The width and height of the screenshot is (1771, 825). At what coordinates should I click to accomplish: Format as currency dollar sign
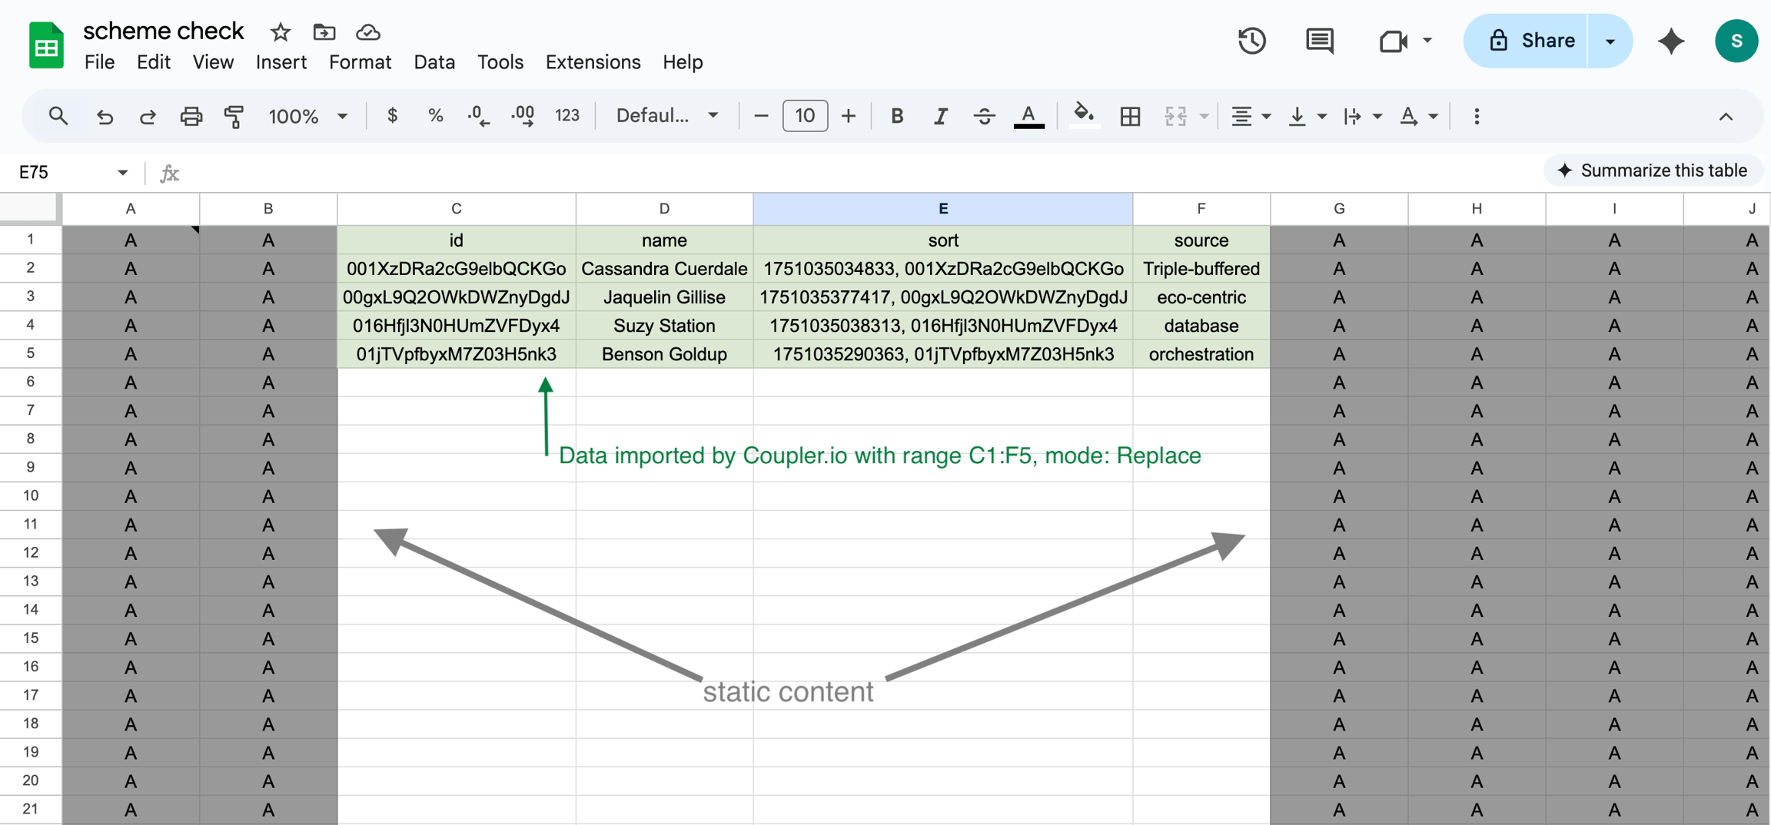click(x=392, y=116)
